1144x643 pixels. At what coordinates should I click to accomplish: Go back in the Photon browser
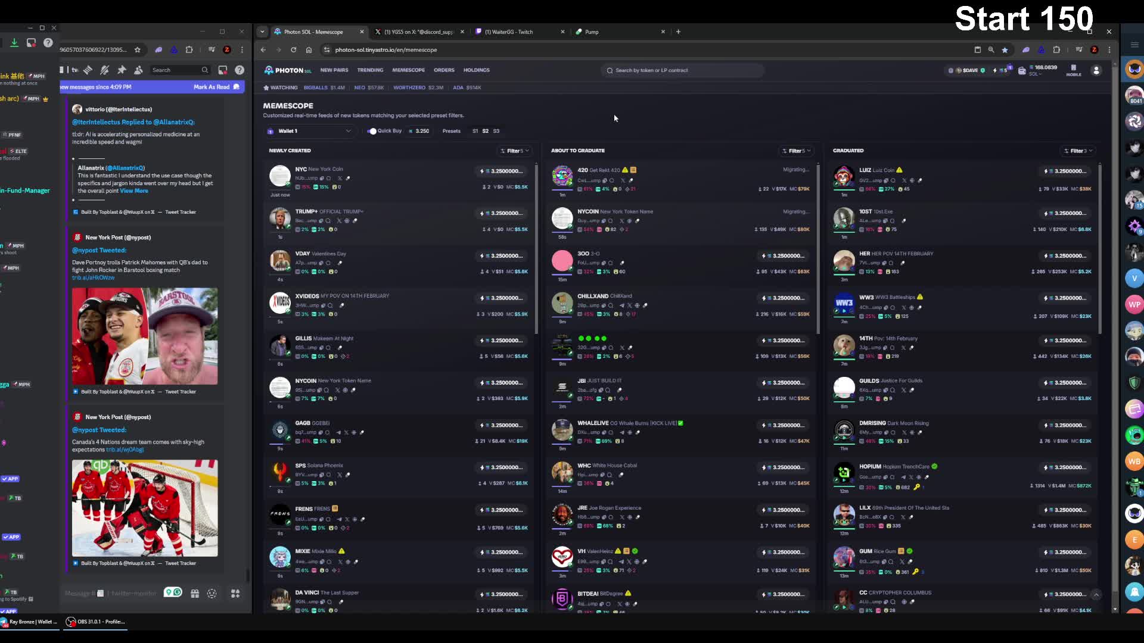pos(263,50)
